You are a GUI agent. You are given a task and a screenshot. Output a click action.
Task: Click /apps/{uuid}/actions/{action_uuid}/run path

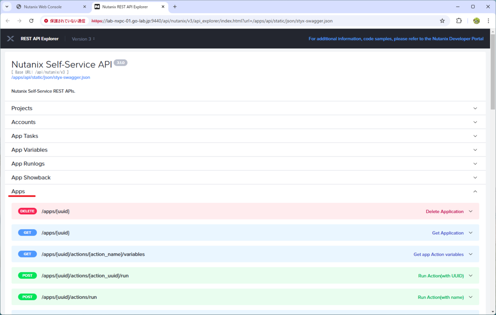point(85,276)
